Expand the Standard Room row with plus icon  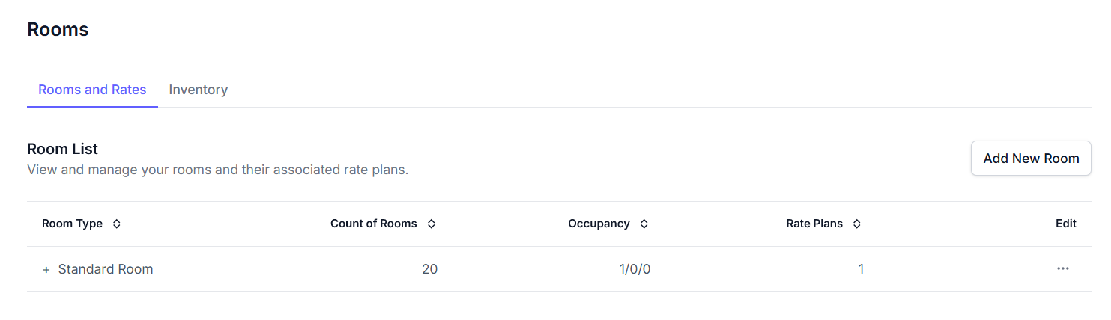click(x=46, y=269)
